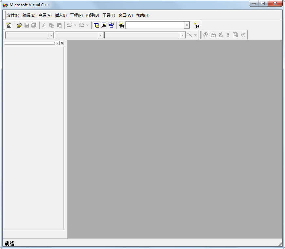Close the workspace panel with X button
Image resolution: width=285 pixels, height=249 pixels.
tap(62, 43)
